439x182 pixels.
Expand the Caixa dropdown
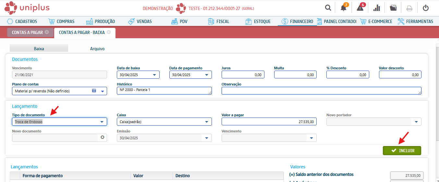[207, 122]
